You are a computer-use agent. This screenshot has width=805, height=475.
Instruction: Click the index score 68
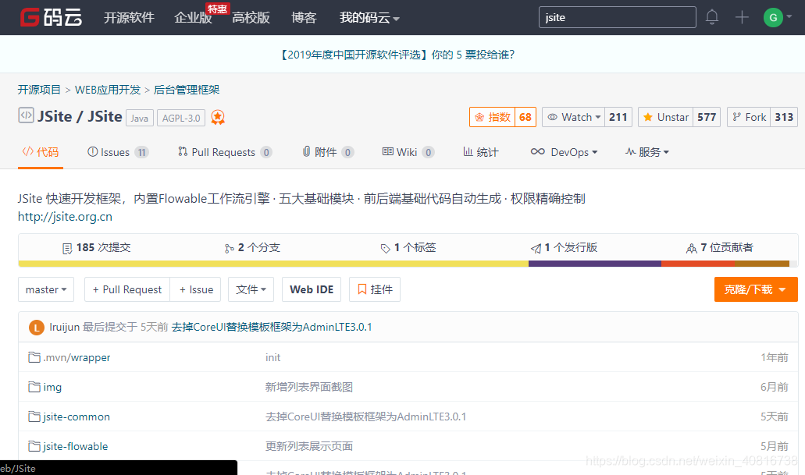point(525,117)
